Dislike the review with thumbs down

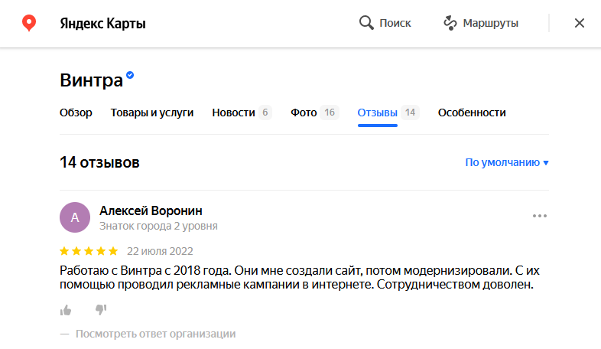tap(101, 309)
